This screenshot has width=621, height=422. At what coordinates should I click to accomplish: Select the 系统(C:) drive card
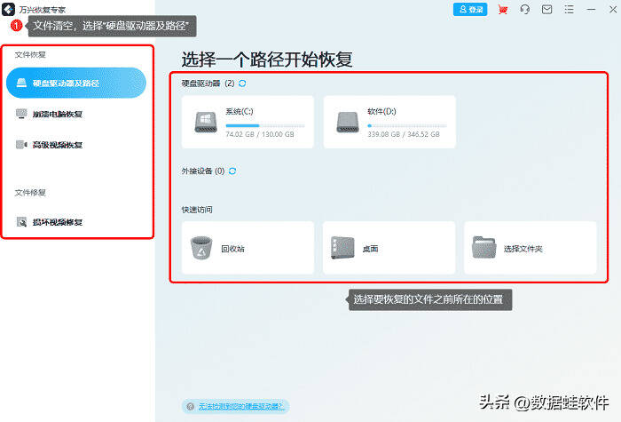click(248, 123)
